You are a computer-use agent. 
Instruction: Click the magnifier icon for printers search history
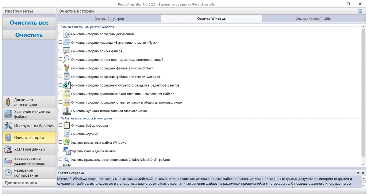click(x=67, y=60)
